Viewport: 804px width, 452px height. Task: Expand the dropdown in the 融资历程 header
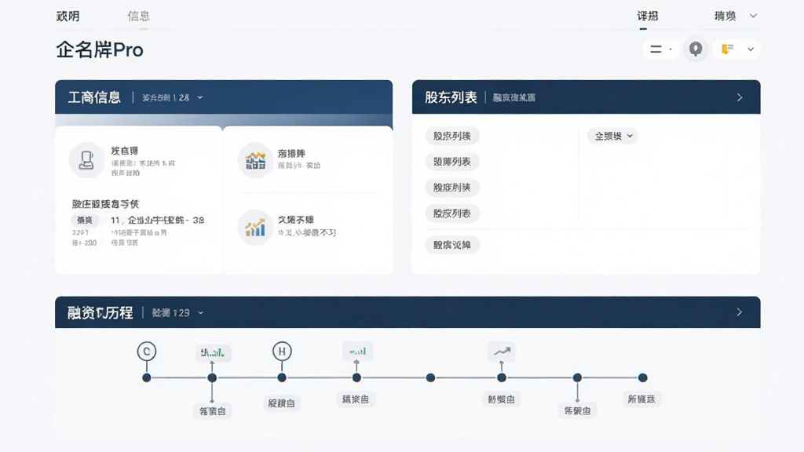click(200, 312)
